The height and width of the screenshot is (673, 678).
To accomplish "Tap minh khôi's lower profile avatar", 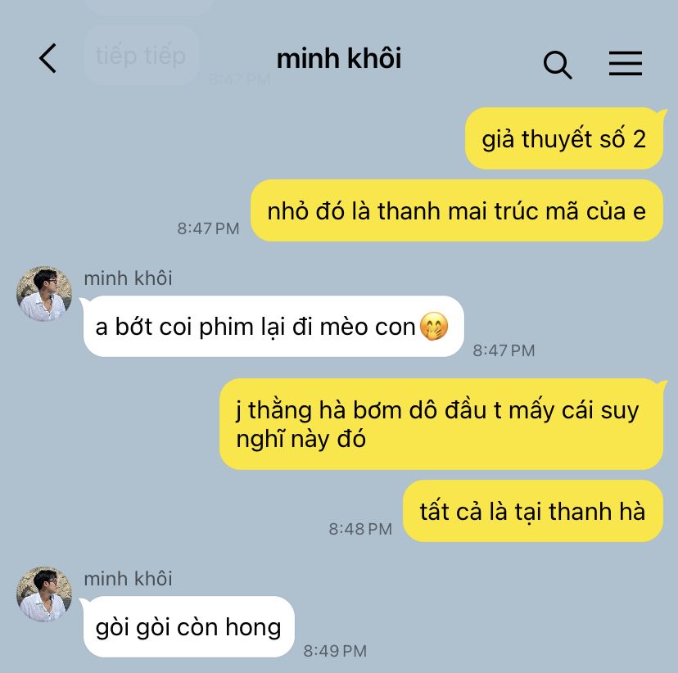I will coord(44,594).
